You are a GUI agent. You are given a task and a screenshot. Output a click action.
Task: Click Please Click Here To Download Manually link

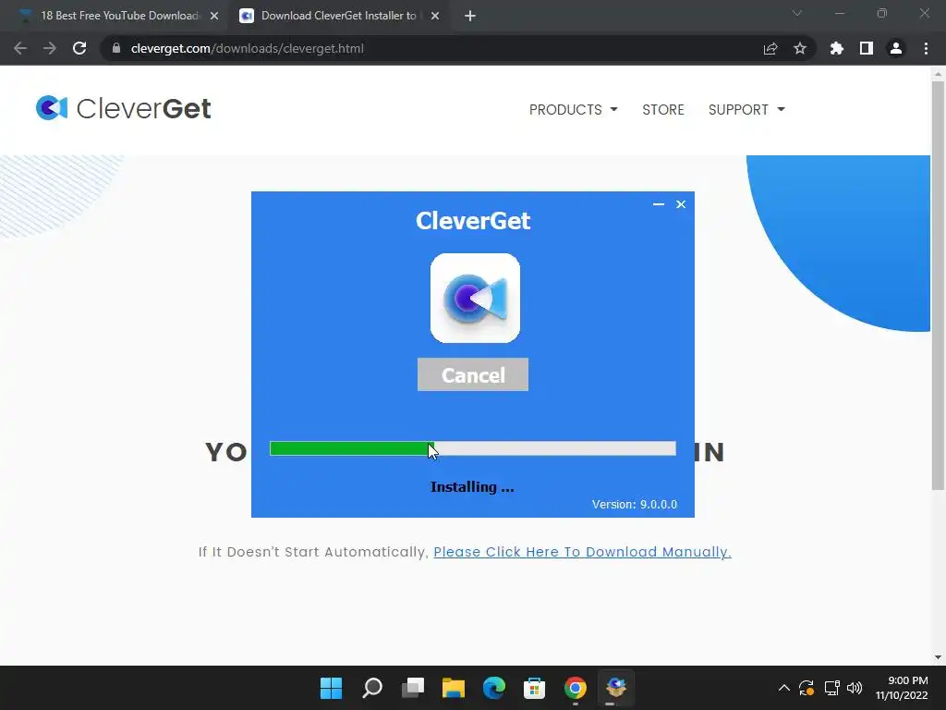(x=582, y=552)
